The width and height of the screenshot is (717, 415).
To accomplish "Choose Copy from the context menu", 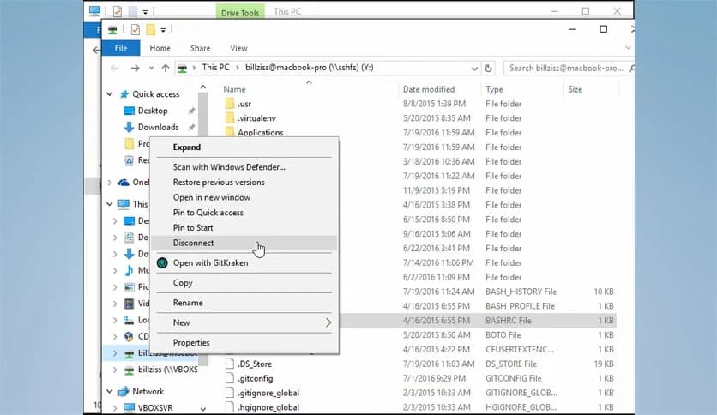I will tap(244, 282).
